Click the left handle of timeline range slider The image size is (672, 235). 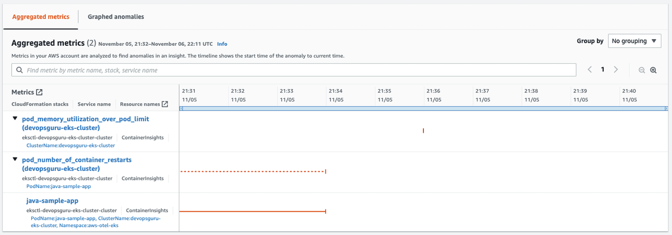(181, 108)
